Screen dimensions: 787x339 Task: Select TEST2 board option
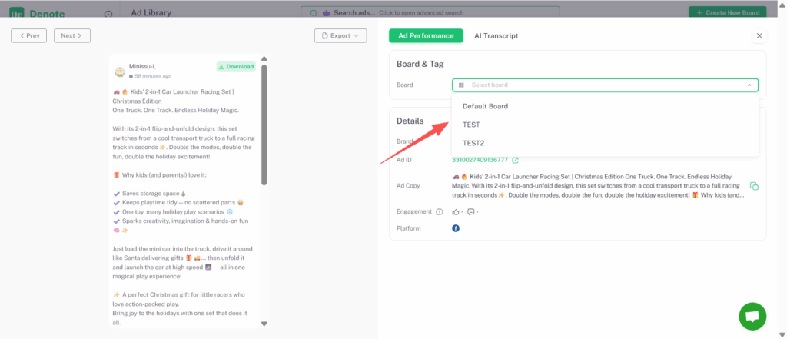tap(473, 143)
